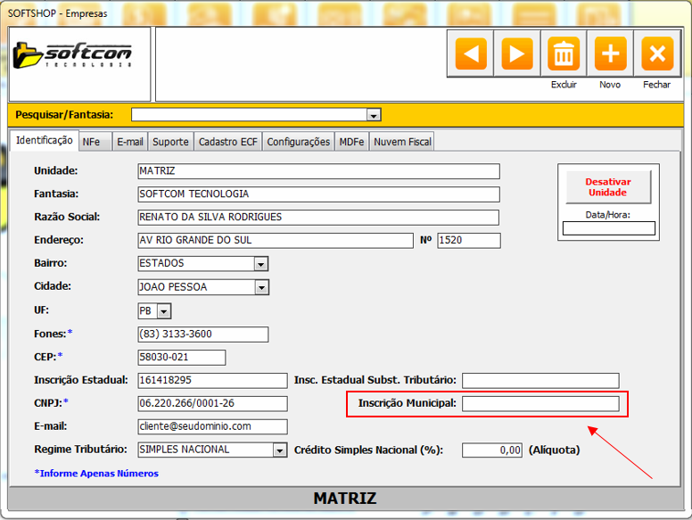The image size is (692, 520).
Task: Expand the UF state dropdown
Action: click(163, 311)
